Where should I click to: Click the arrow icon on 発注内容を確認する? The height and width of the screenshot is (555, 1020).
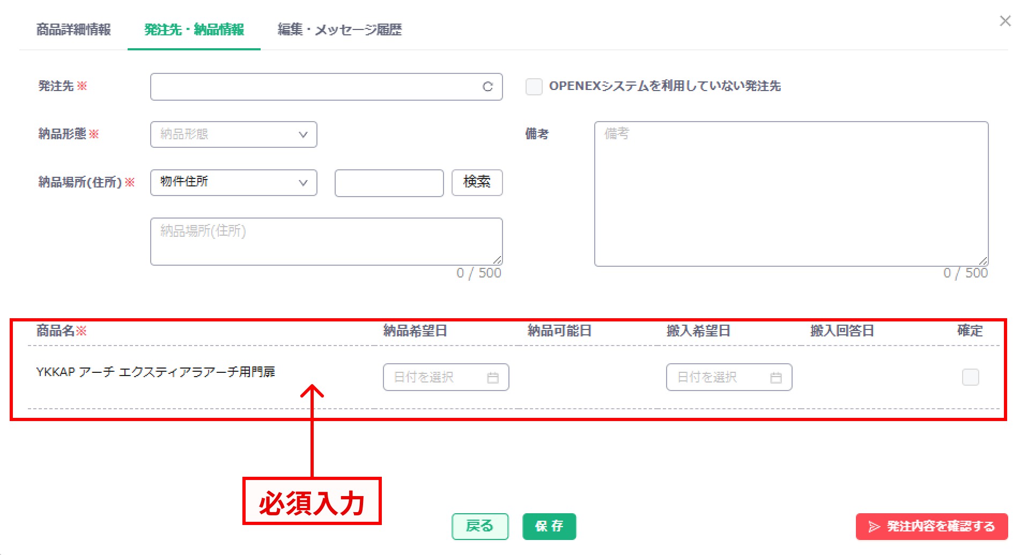(x=874, y=527)
